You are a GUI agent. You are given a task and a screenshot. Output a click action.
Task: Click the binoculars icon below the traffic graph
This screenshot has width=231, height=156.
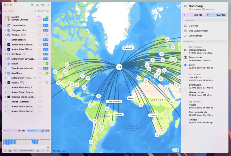pos(10,151)
